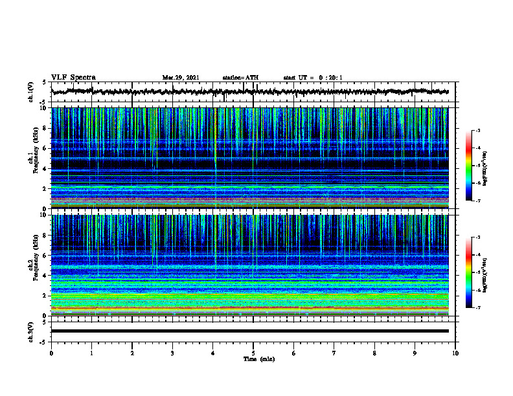Screen dimensions: 513x396
Task: Click the 10 kHz tick on ch.2 frequency axis
Action: (43, 215)
